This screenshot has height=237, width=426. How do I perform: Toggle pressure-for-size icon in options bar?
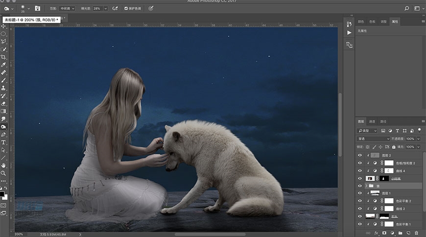click(151, 8)
